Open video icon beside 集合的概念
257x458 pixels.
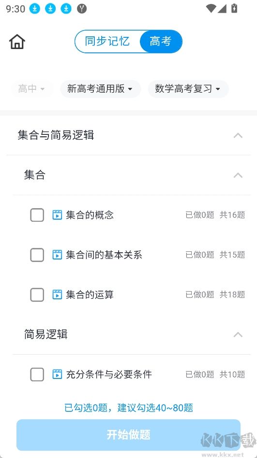(x=57, y=215)
